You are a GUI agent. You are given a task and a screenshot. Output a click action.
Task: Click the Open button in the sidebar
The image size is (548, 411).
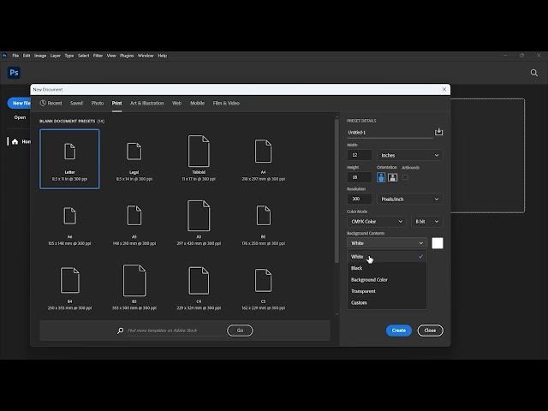click(20, 117)
